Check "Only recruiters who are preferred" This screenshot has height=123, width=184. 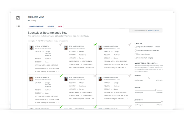click(136, 51)
